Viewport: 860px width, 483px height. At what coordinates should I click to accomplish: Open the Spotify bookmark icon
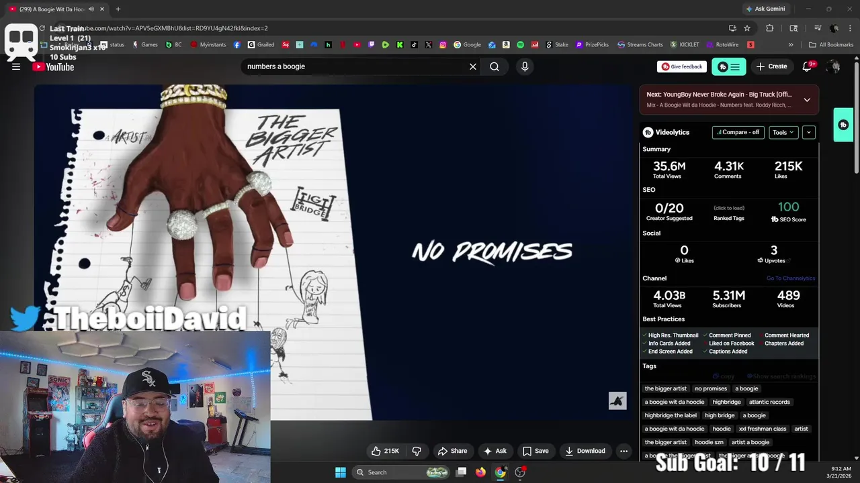click(x=521, y=45)
